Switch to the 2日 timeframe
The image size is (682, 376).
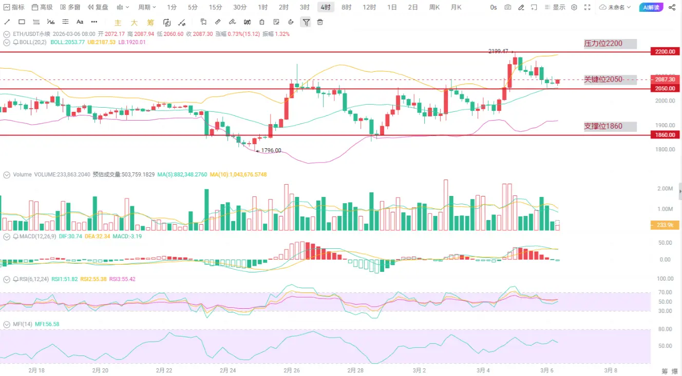[413, 7]
